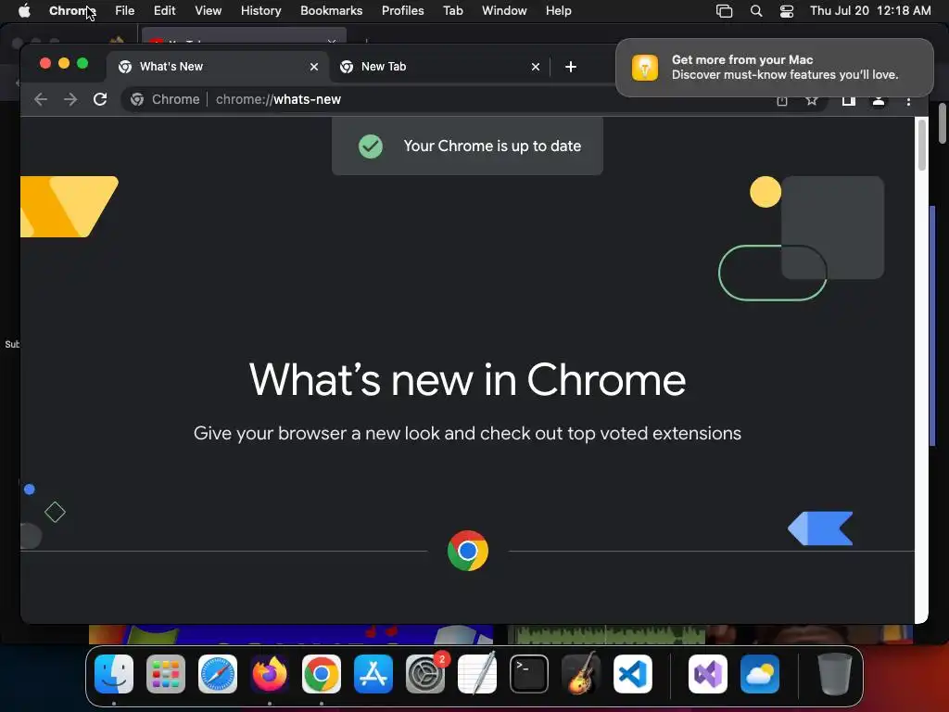Open the History menu
Viewport: 949px width, 712px height.
260,11
